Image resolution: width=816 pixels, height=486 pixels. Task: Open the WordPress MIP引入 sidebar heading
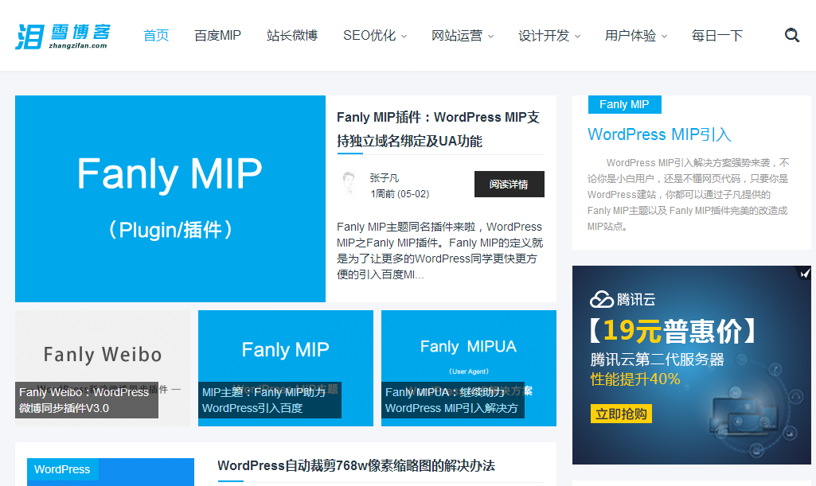click(x=659, y=134)
